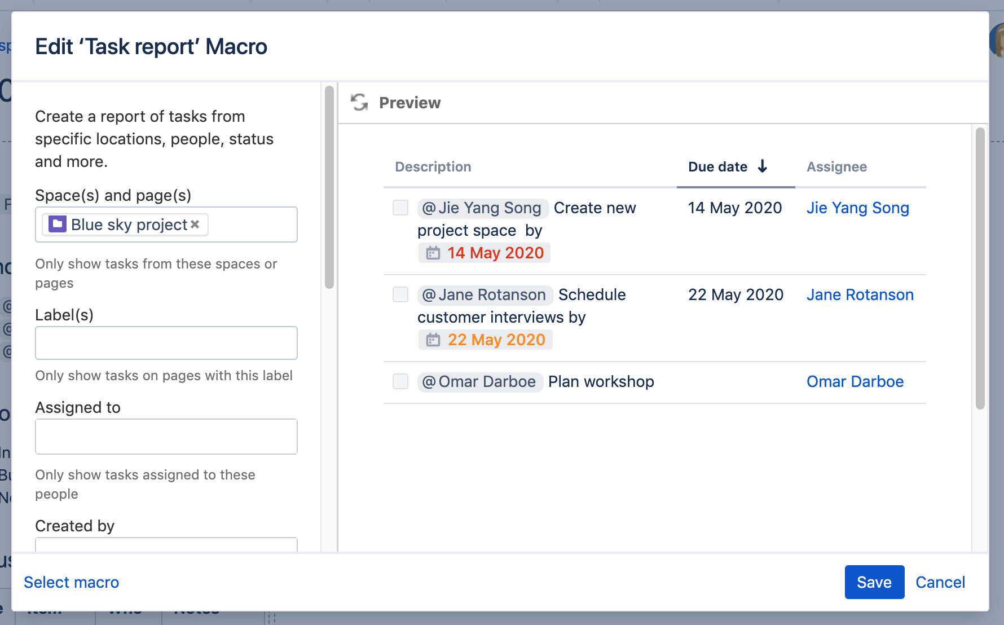Click the red 14 May 2020 date lozenge
Image resolution: width=1004 pixels, height=625 pixels.
[x=485, y=253]
